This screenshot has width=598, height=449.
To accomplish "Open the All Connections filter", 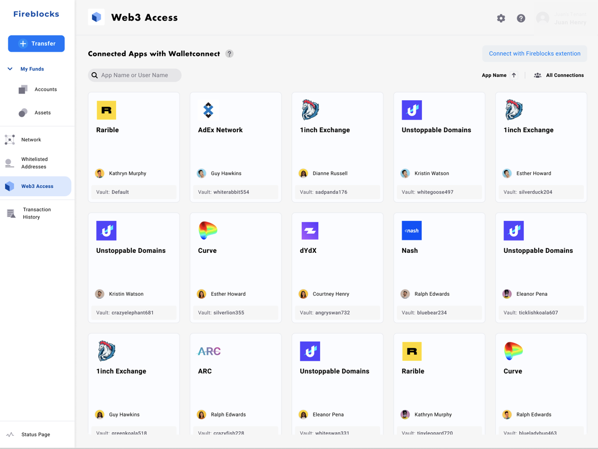I will (x=559, y=75).
